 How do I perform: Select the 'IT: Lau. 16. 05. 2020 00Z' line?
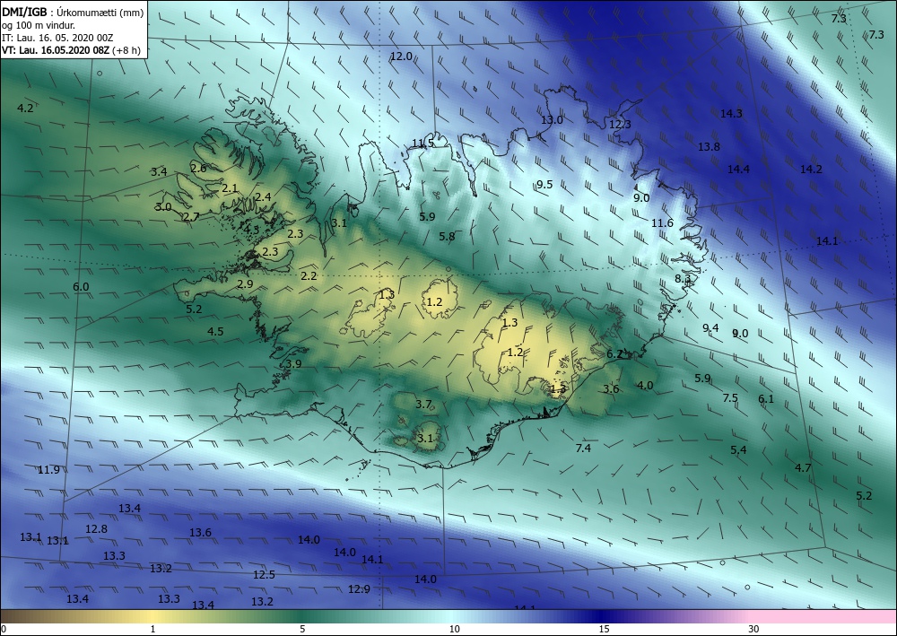pos(57,38)
